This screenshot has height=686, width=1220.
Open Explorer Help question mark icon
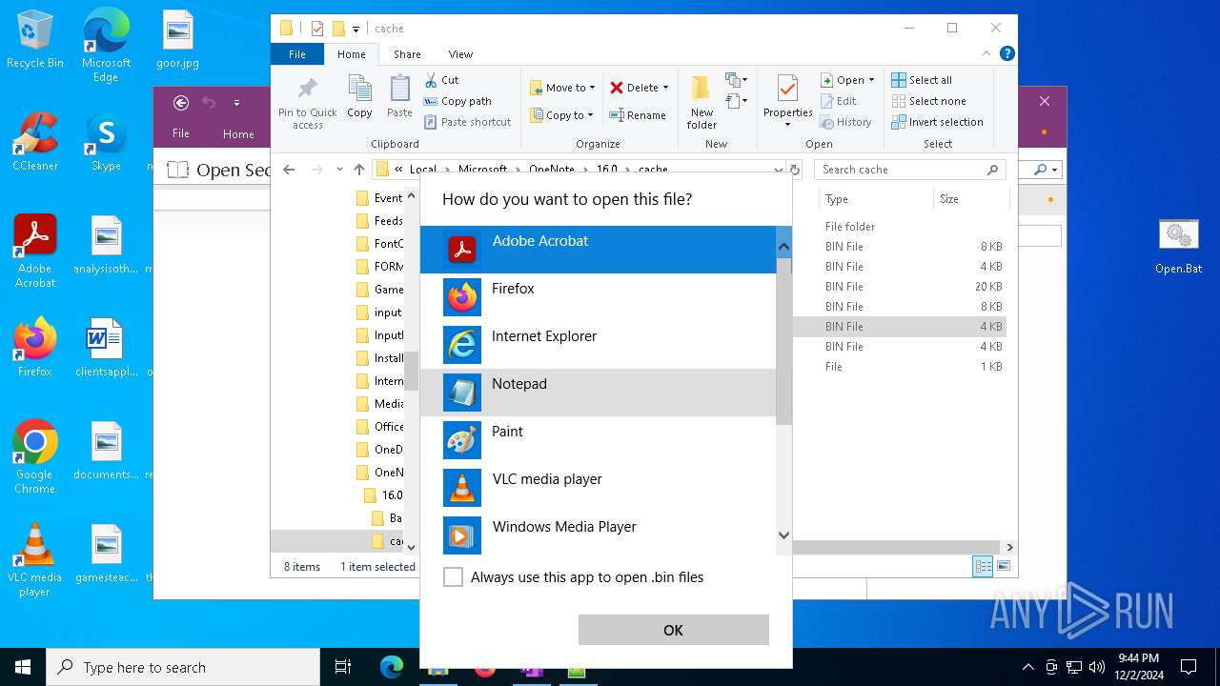(x=1007, y=54)
